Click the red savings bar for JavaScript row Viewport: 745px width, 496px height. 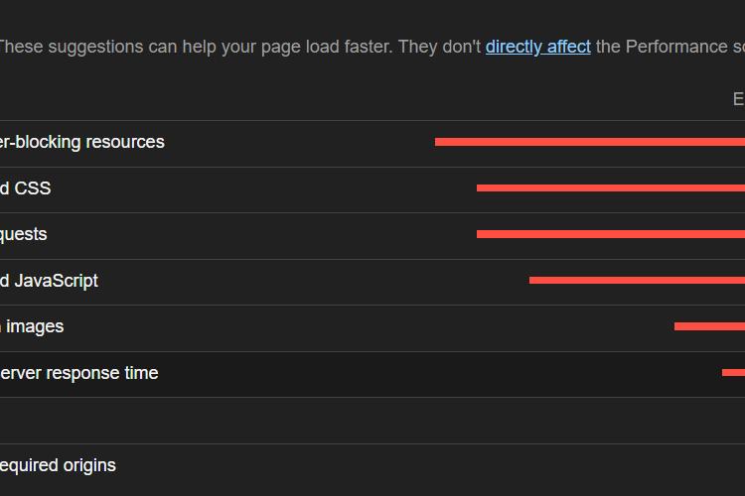(636, 281)
